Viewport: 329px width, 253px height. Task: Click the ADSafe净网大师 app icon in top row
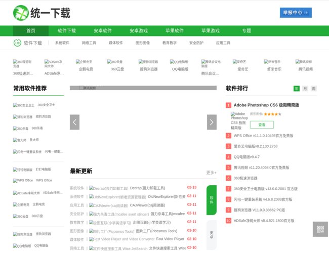click(x=54, y=64)
